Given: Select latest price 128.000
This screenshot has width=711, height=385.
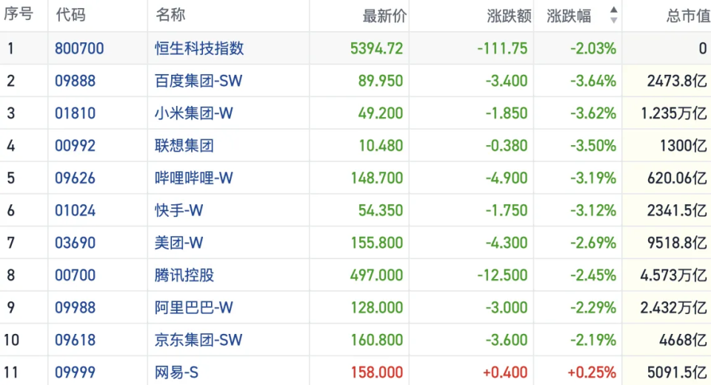Looking at the screenshot, I should (377, 307).
